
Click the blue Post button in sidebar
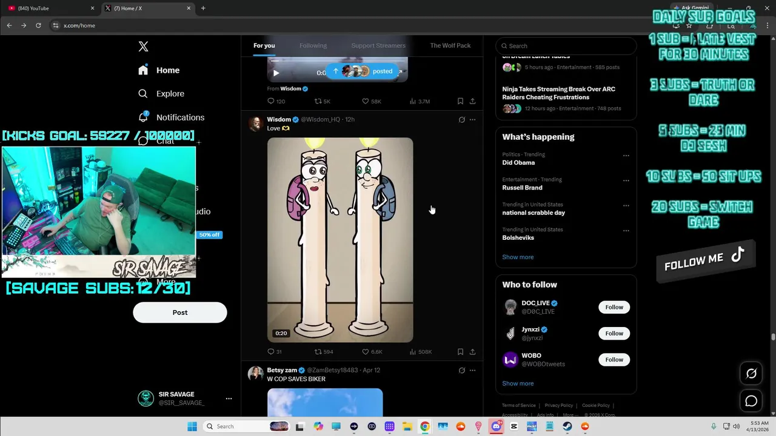pyautogui.click(x=180, y=312)
